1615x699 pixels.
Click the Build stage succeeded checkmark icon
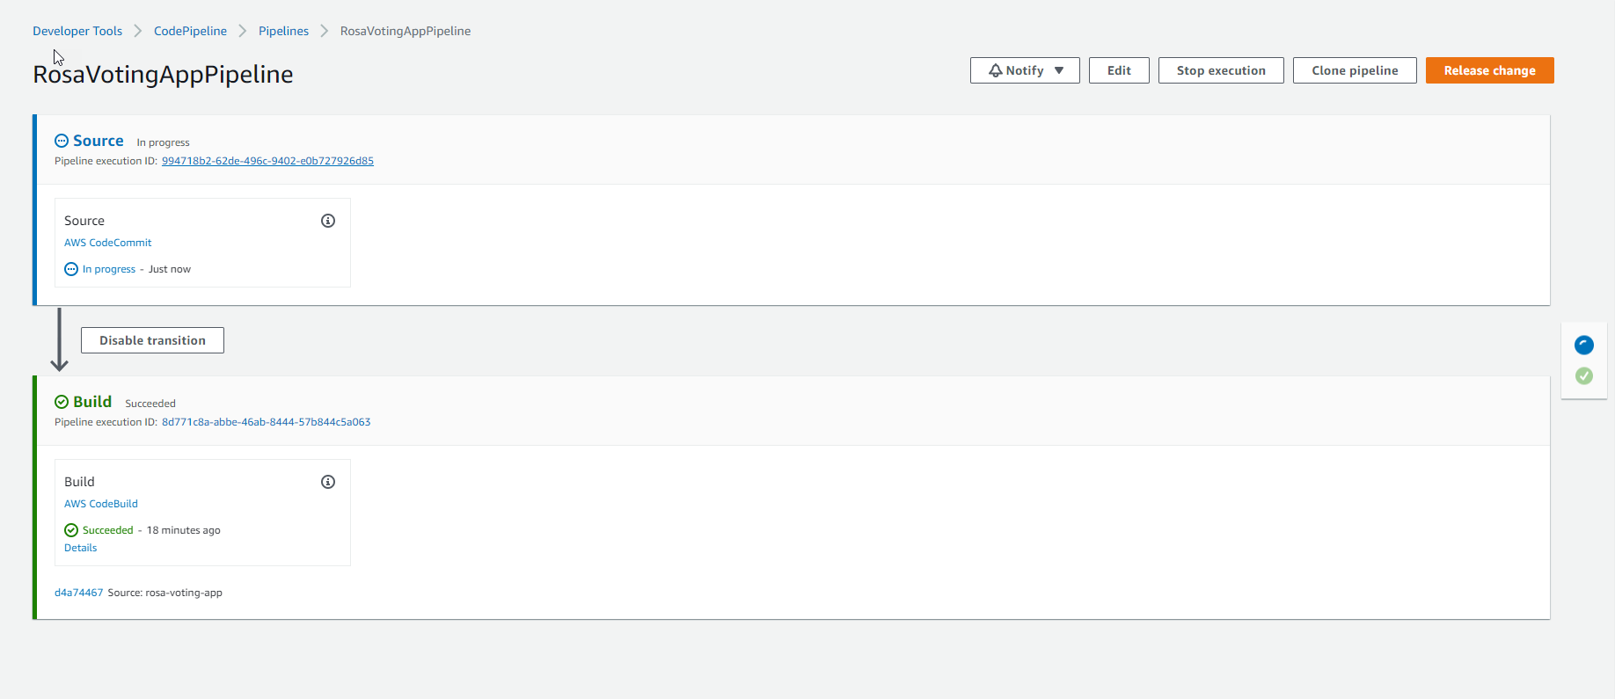(x=62, y=402)
